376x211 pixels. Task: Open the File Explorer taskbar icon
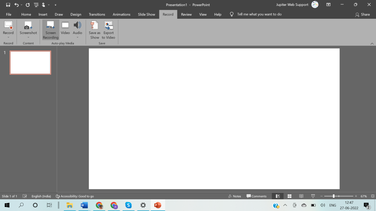click(69, 205)
